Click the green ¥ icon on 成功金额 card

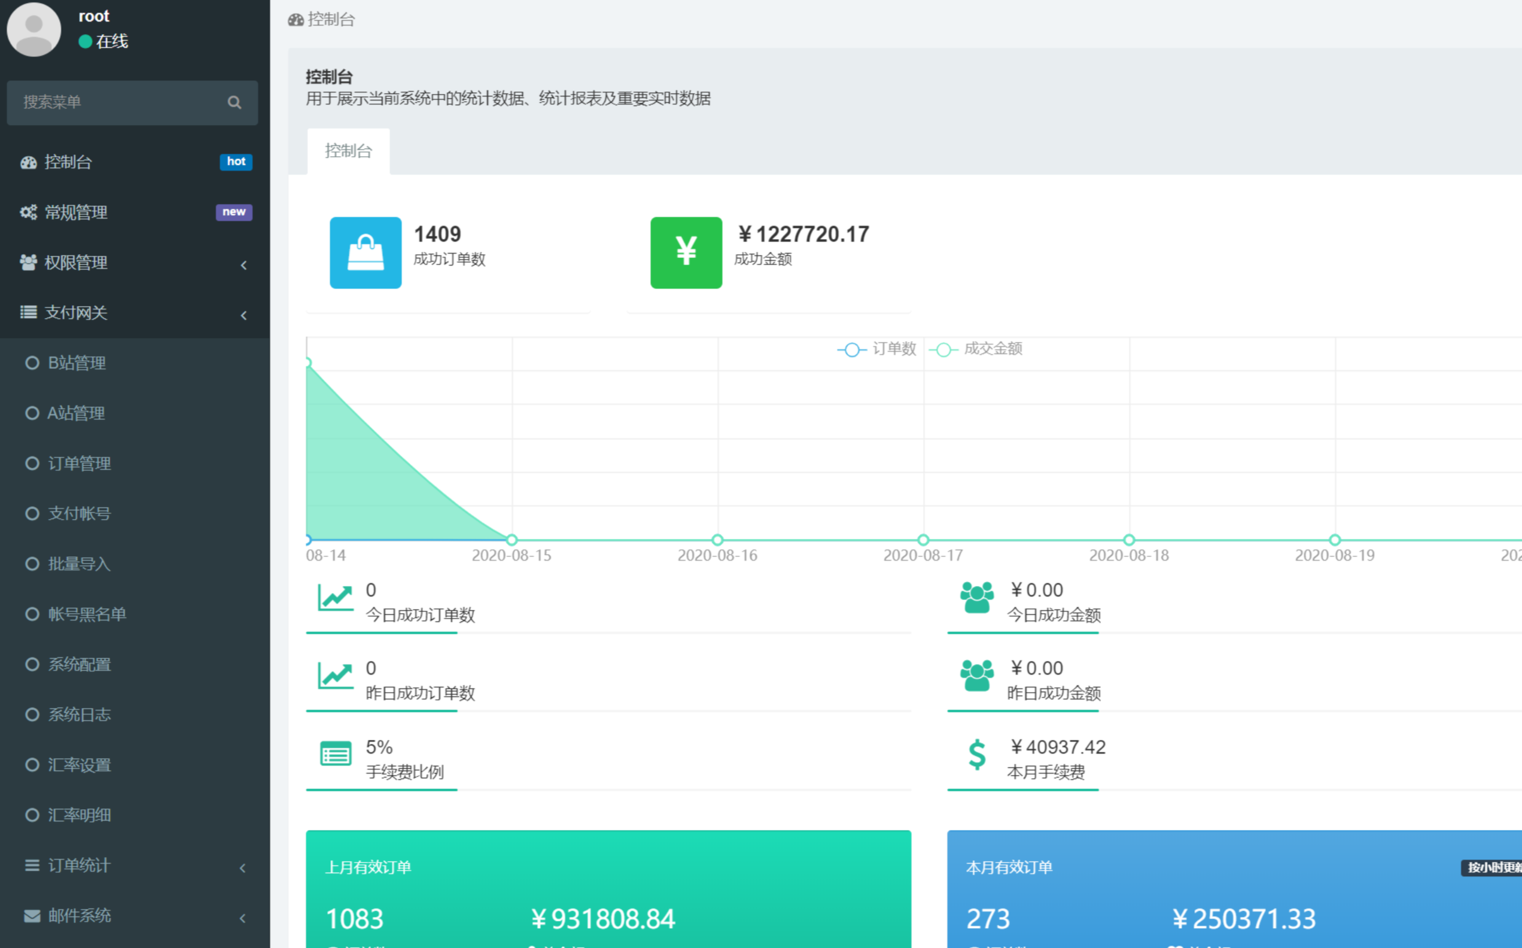click(686, 252)
